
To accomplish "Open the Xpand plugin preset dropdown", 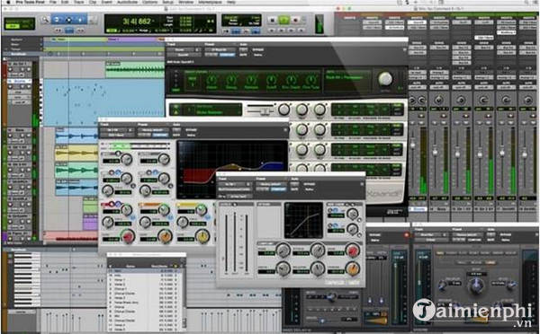I will pos(220,49).
